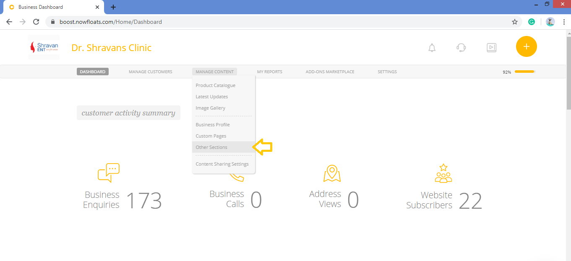Bookmark this page with star icon
The height and width of the screenshot is (261, 571).
click(x=515, y=22)
